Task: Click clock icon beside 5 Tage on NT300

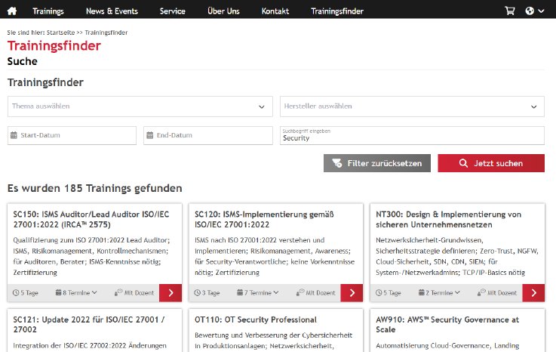Action: pyautogui.click(x=379, y=292)
